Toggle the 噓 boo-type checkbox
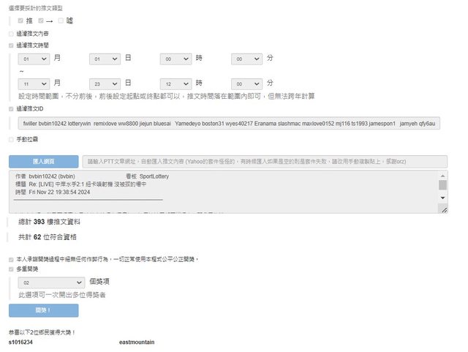 [61, 20]
